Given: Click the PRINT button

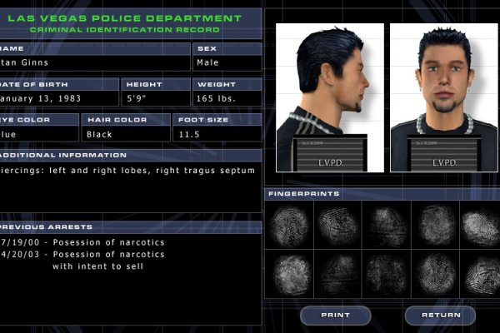Looking at the screenshot, I should (335, 316).
